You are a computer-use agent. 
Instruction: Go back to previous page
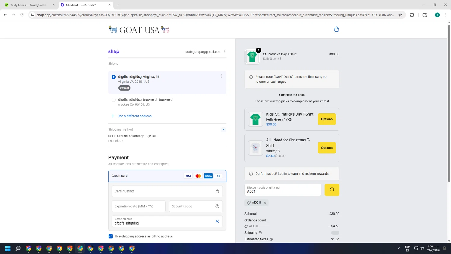[5, 15]
